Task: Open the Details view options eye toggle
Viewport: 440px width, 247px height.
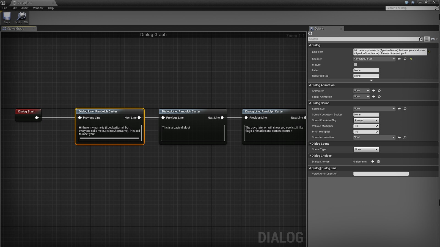Action: 432,39
